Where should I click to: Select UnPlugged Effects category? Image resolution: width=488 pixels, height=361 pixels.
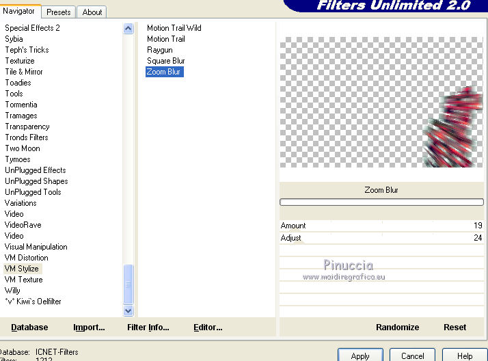point(36,170)
